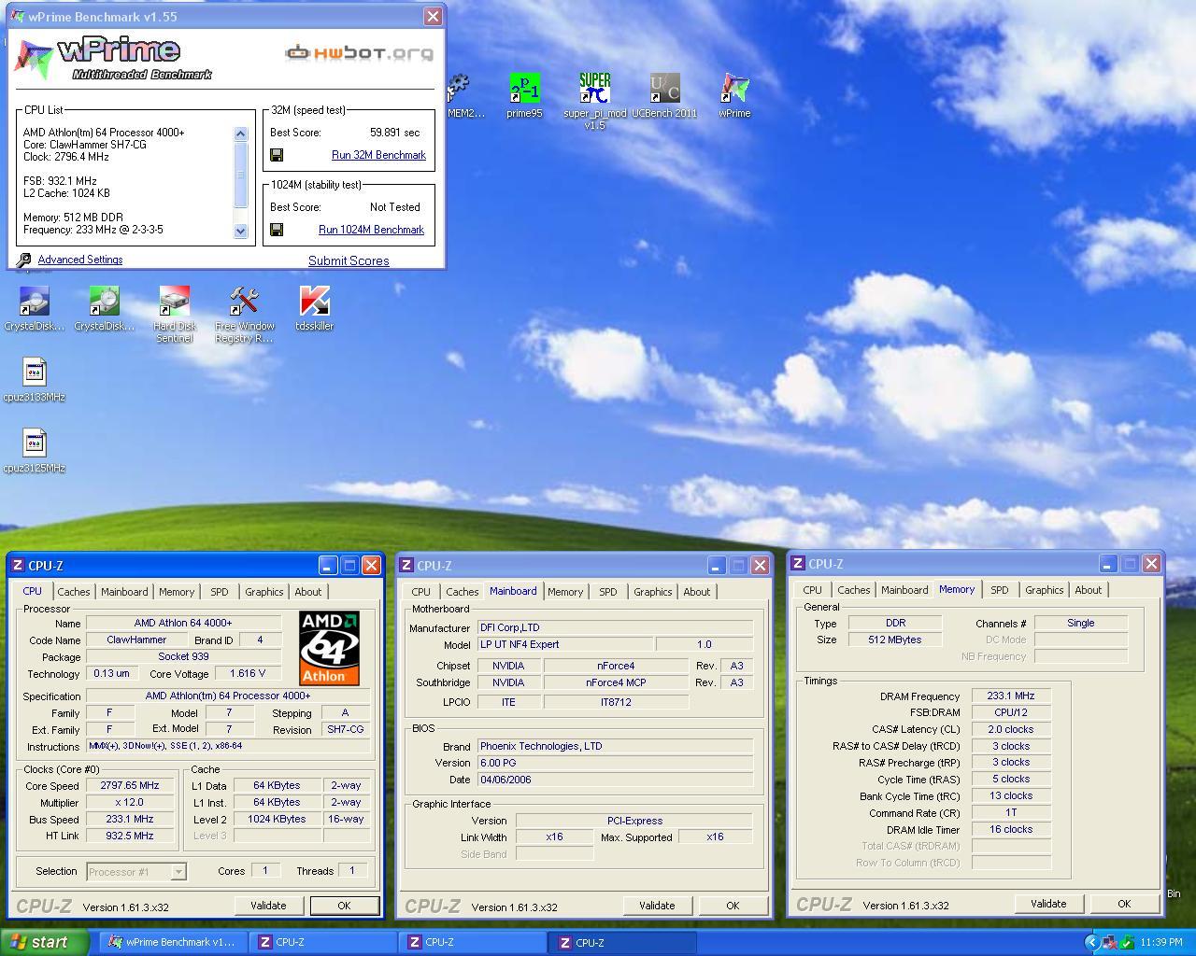Click Run 1024M Benchmark link
The height and width of the screenshot is (956, 1196).
[371, 230]
